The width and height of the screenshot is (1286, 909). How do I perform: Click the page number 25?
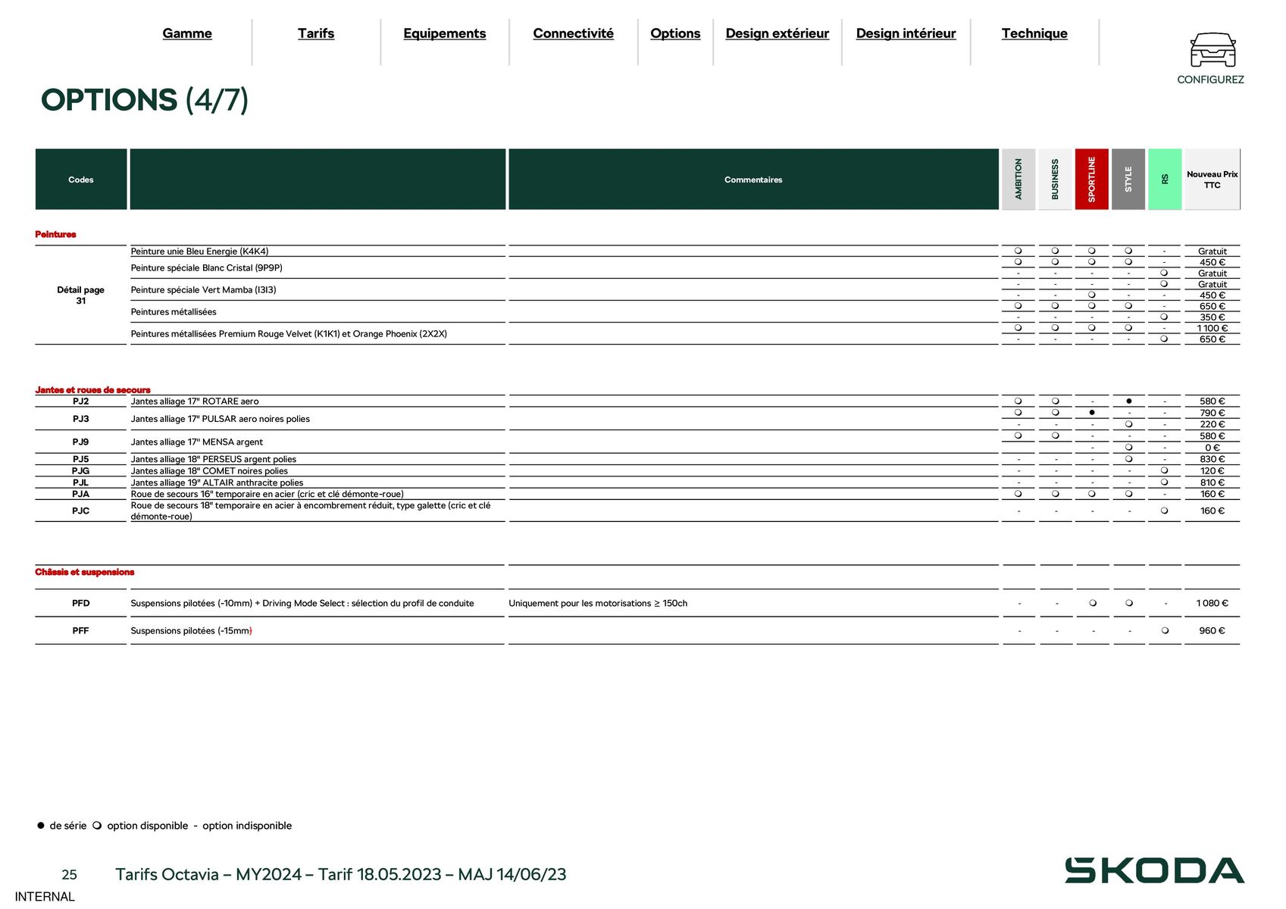coord(69,875)
